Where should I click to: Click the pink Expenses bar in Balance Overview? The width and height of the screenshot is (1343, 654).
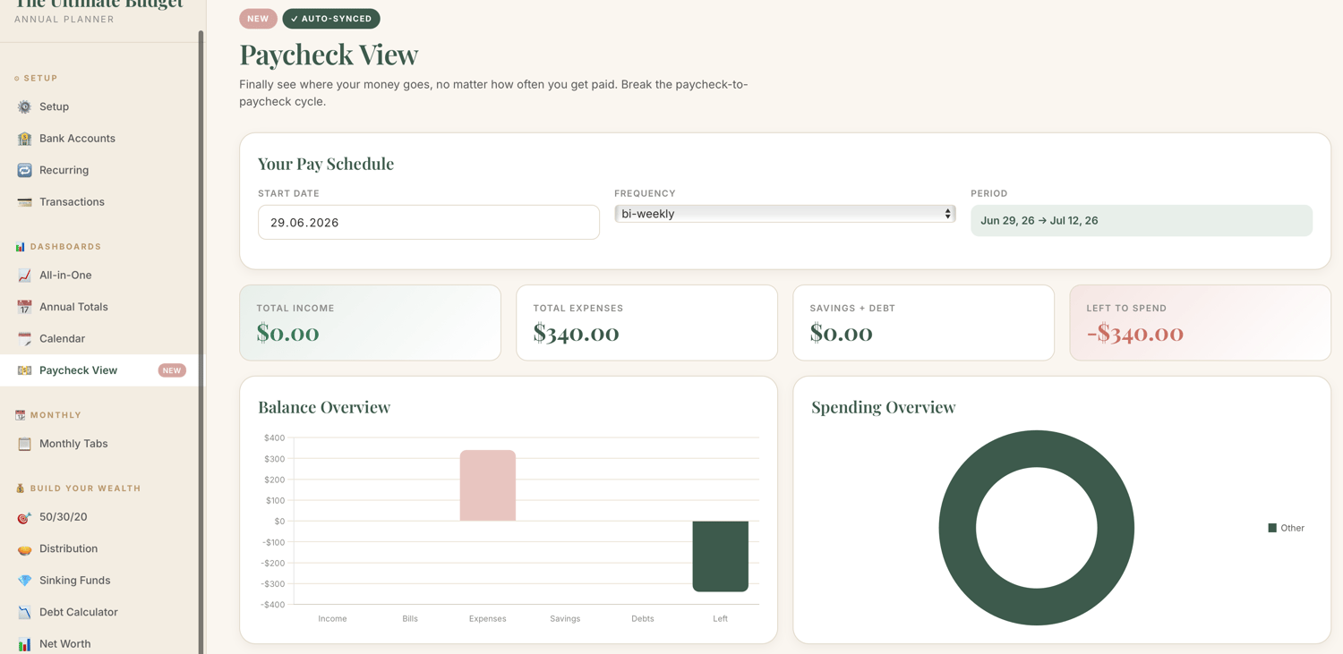(488, 485)
